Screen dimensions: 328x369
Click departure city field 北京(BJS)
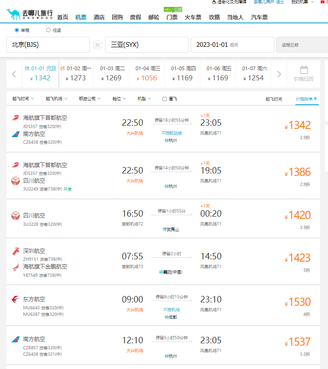pyautogui.click(x=48, y=45)
